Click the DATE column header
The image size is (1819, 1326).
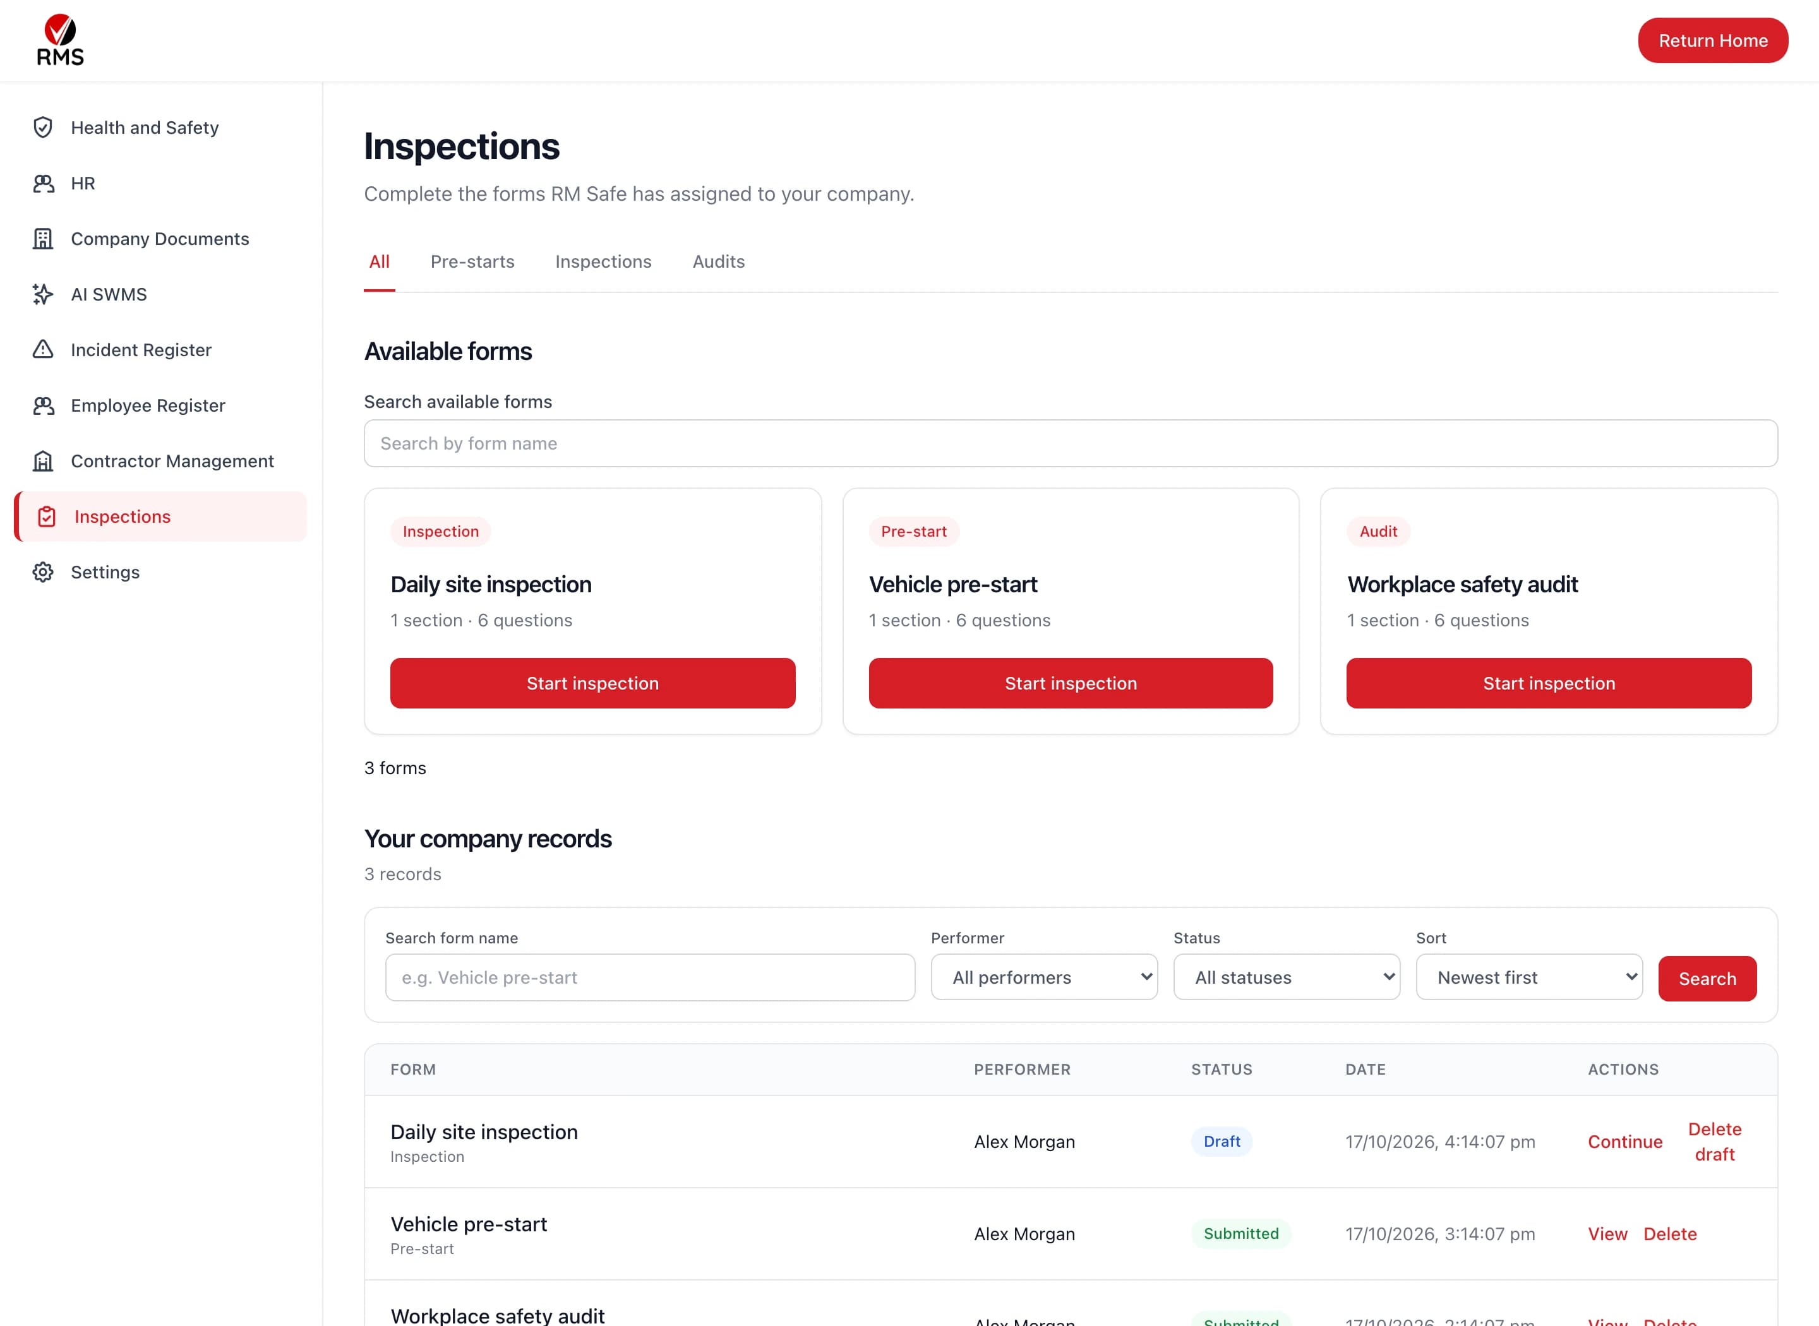click(x=1365, y=1069)
